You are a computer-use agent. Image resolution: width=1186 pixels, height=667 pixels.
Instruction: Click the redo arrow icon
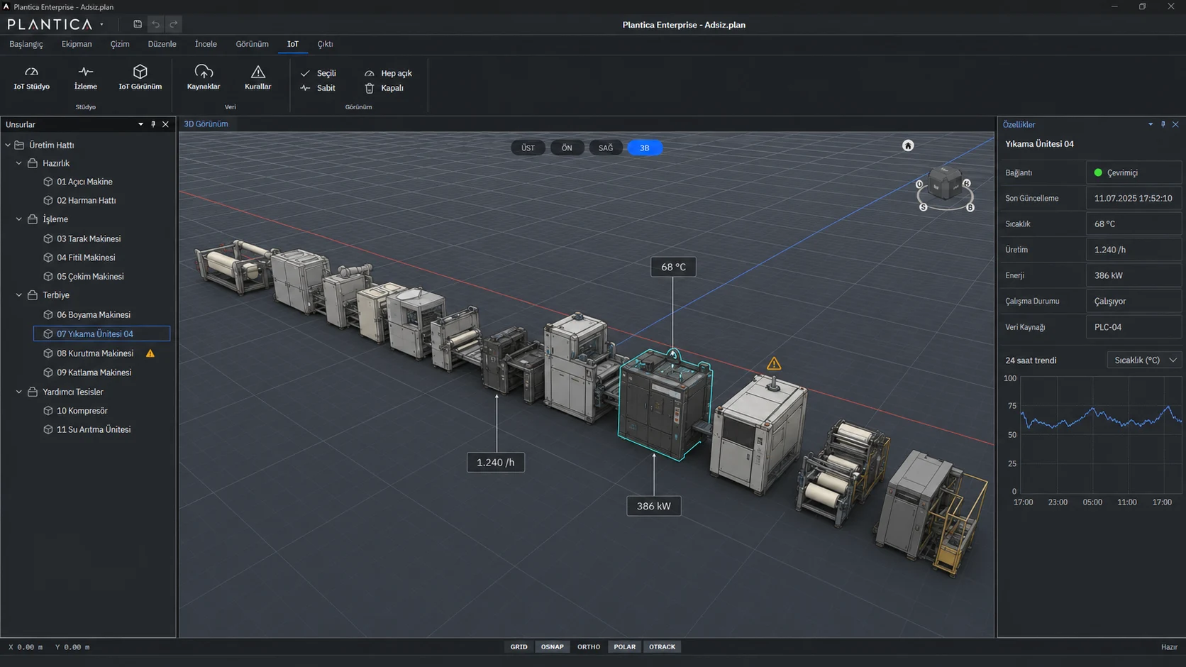(x=173, y=24)
